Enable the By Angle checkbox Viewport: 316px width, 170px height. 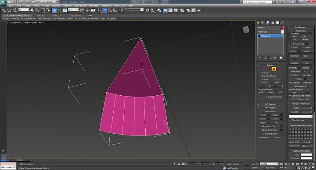tap(259, 79)
